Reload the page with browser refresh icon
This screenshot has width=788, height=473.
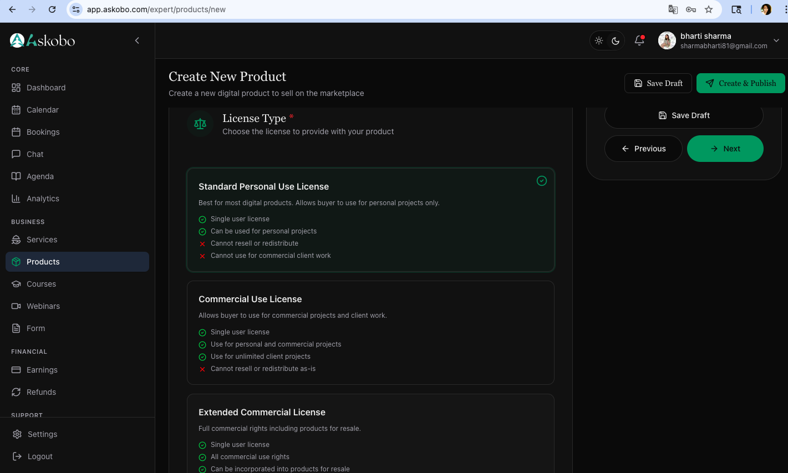point(52,9)
